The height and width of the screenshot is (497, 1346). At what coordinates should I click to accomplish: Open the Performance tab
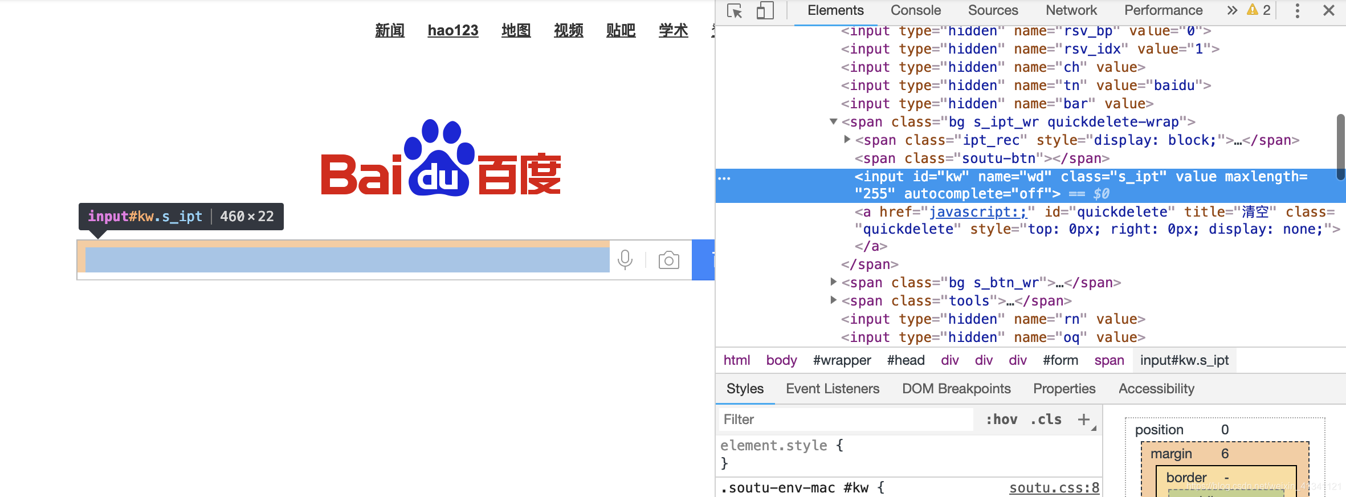coord(1163,10)
